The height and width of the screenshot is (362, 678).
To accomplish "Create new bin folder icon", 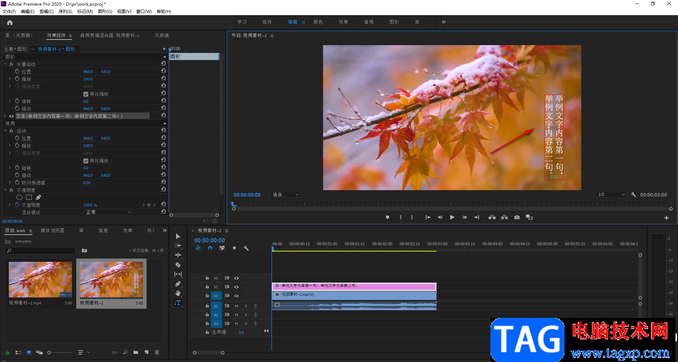I will [x=136, y=352].
